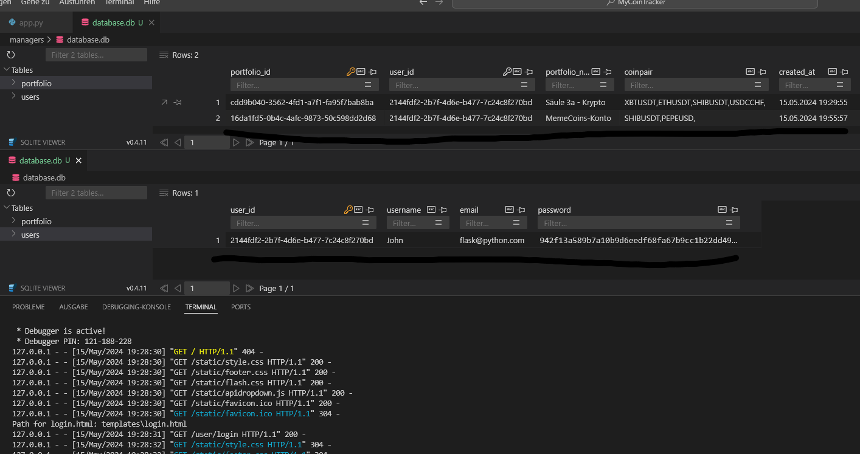Select the flask@python.com email cell
The height and width of the screenshot is (454, 860).
pyautogui.click(x=492, y=240)
